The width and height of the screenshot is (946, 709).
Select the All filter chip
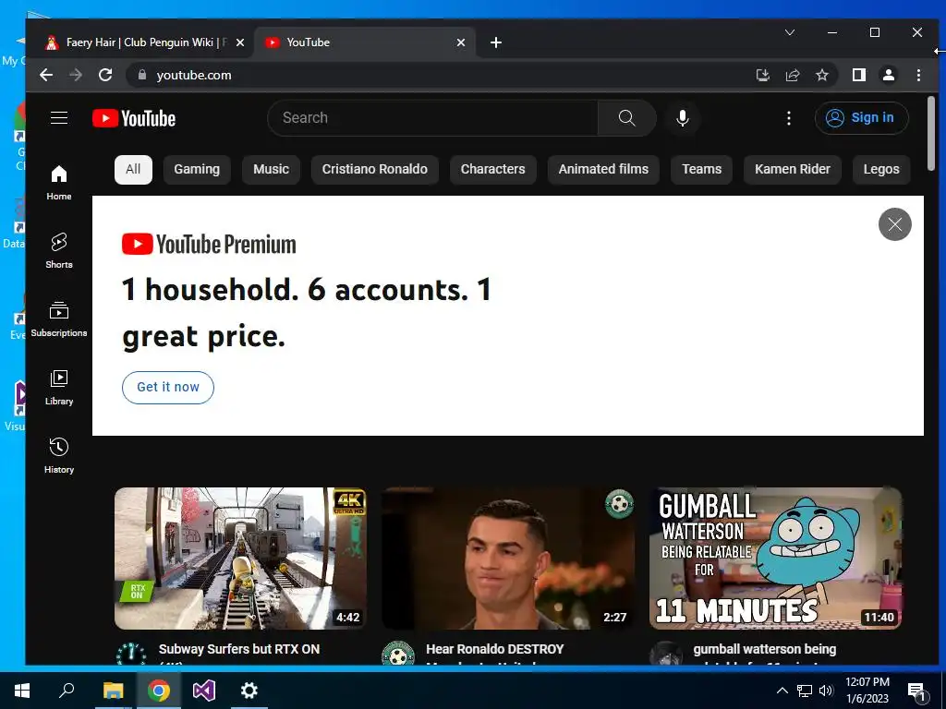tap(133, 170)
